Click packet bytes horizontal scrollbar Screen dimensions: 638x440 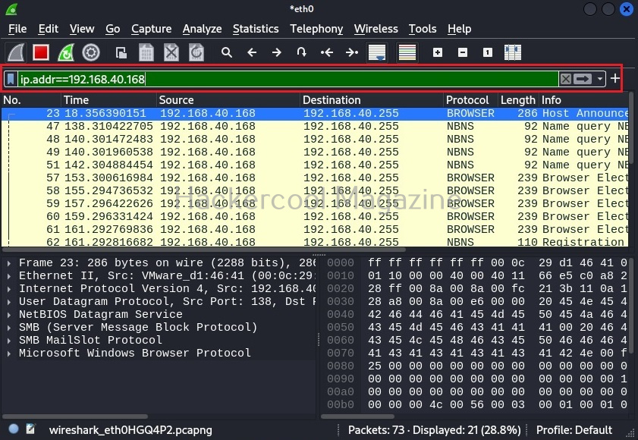pyautogui.click(x=357, y=416)
